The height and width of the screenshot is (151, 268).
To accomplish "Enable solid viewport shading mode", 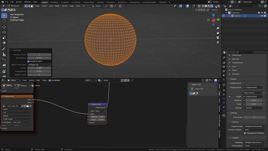I will pyautogui.click(x=206, y=6).
